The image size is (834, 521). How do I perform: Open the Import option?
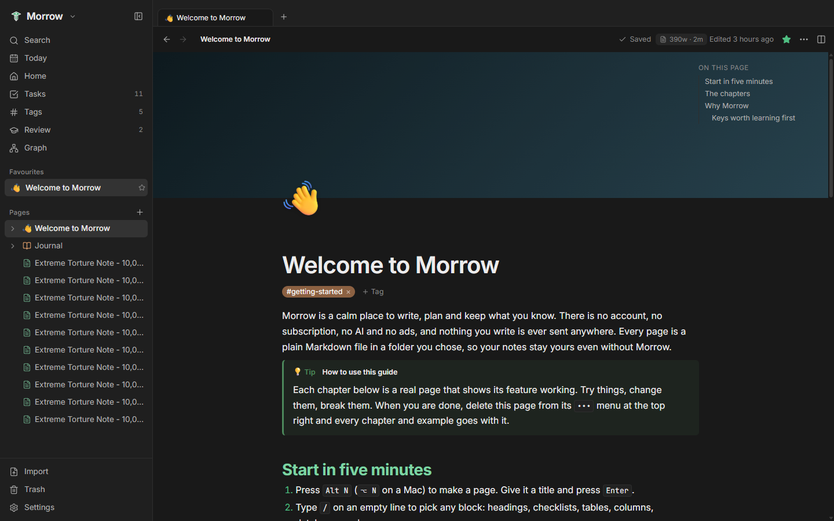(x=76, y=471)
